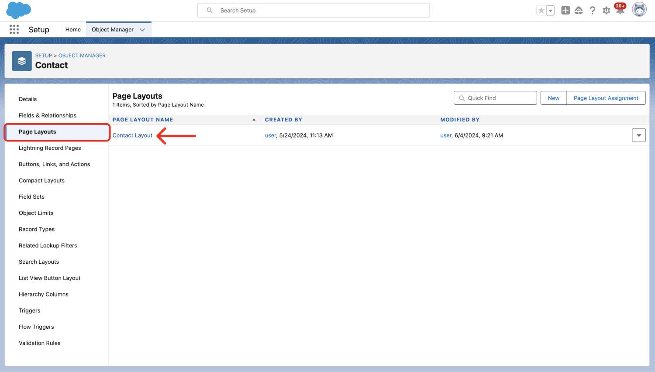This screenshot has width=655, height=372.
Task: Open the App Launcher grid icon
Action: pos(14,29)
